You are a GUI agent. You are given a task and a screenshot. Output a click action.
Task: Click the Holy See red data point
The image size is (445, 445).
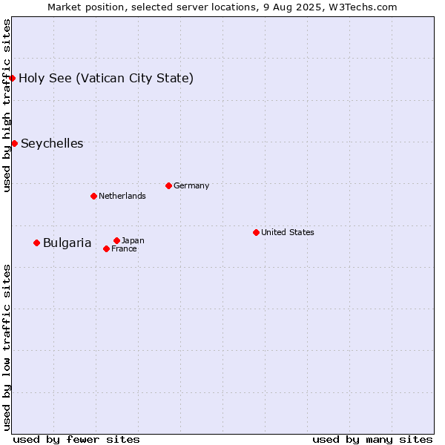pyautogui.click(x=12, y=79)
